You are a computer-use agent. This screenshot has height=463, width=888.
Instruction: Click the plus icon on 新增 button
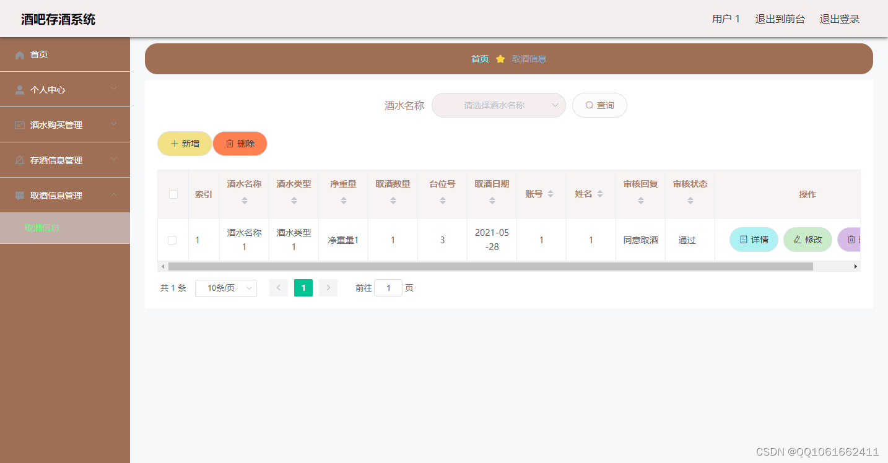click(x=175, y=143)
